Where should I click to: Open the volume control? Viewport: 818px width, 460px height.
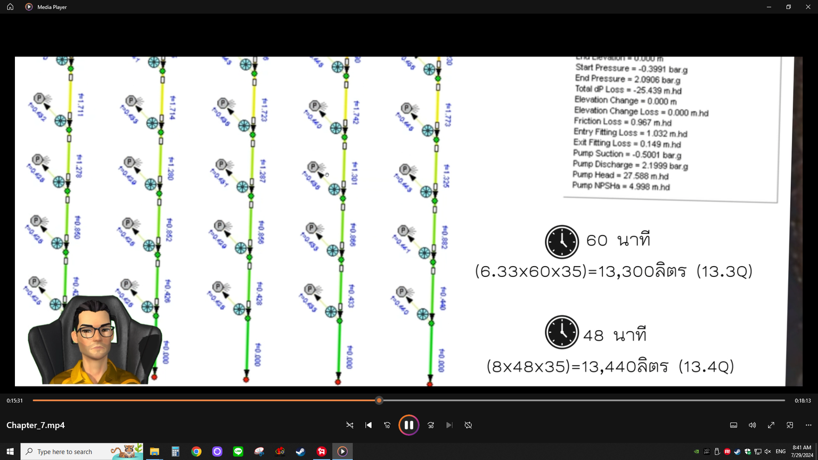click(x=752, y=425)
